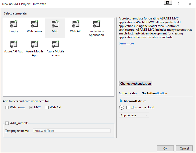Select the Single Page Application template
This screenshot has height=153, width=196.
[x=96, y=28]
